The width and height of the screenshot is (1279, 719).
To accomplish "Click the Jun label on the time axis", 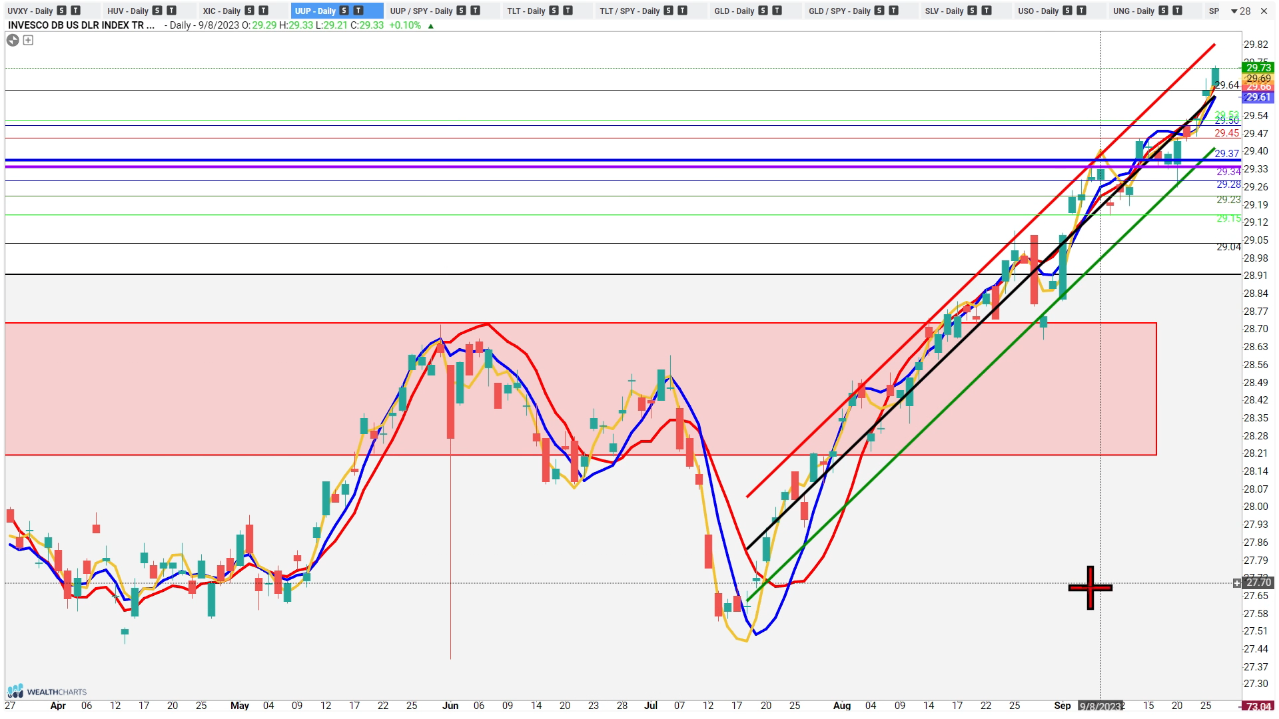I will click(450, 706).
